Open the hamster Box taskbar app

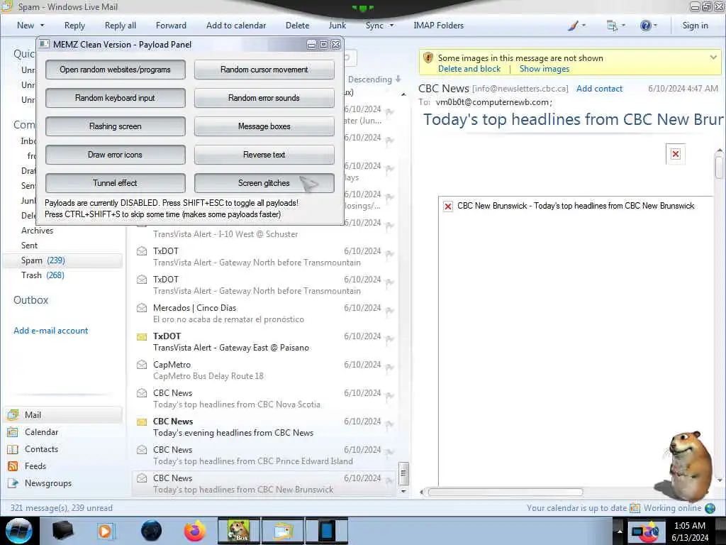238,531
